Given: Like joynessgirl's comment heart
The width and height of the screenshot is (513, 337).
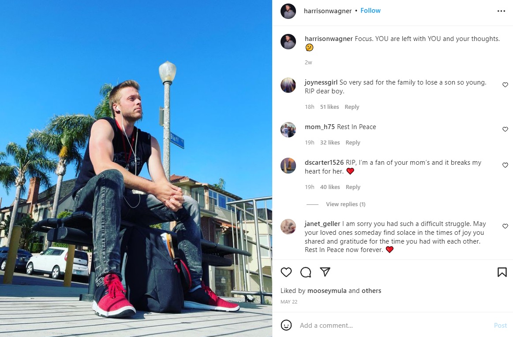Looking at the screenshot, I should point(505,85).
